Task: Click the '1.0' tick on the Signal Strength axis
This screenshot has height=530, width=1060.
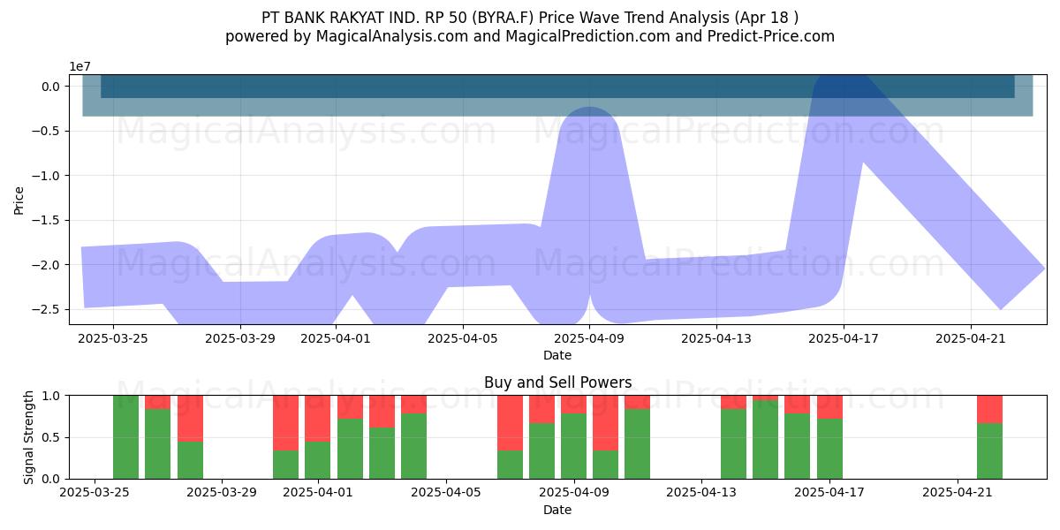Action: [x=51, y=396]
